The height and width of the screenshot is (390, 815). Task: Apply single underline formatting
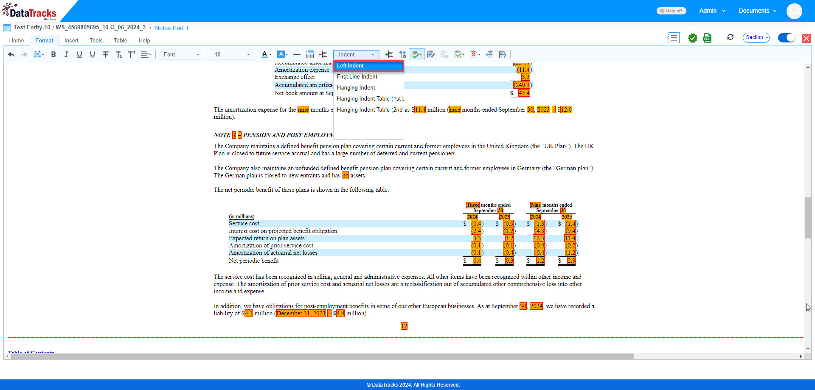coord(79,54)
